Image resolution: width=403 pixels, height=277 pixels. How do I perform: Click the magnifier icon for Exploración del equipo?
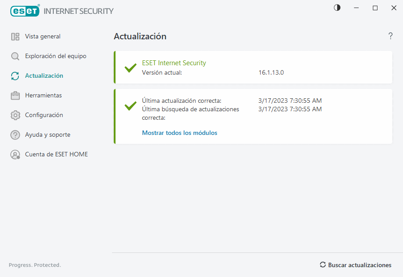(x=15, y=56)
